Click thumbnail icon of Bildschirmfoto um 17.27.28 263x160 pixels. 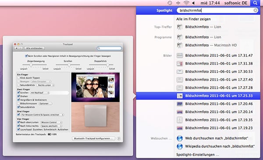[x=180, y=87]
